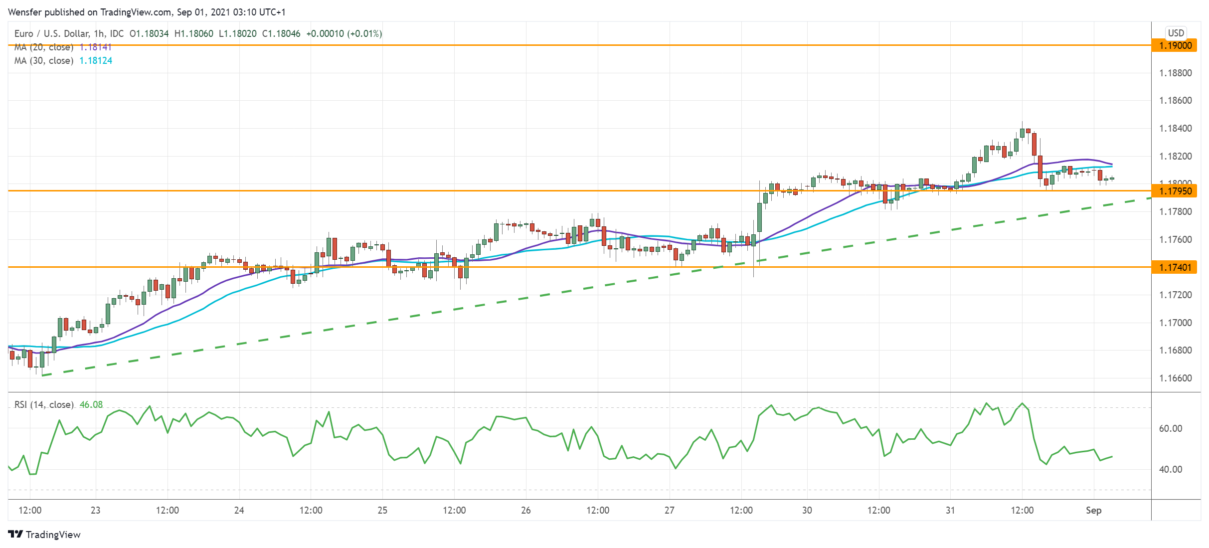Click the RSI 40.00 scale label
This screenshot has height=548, width=1209.
tap(1170, 469)
